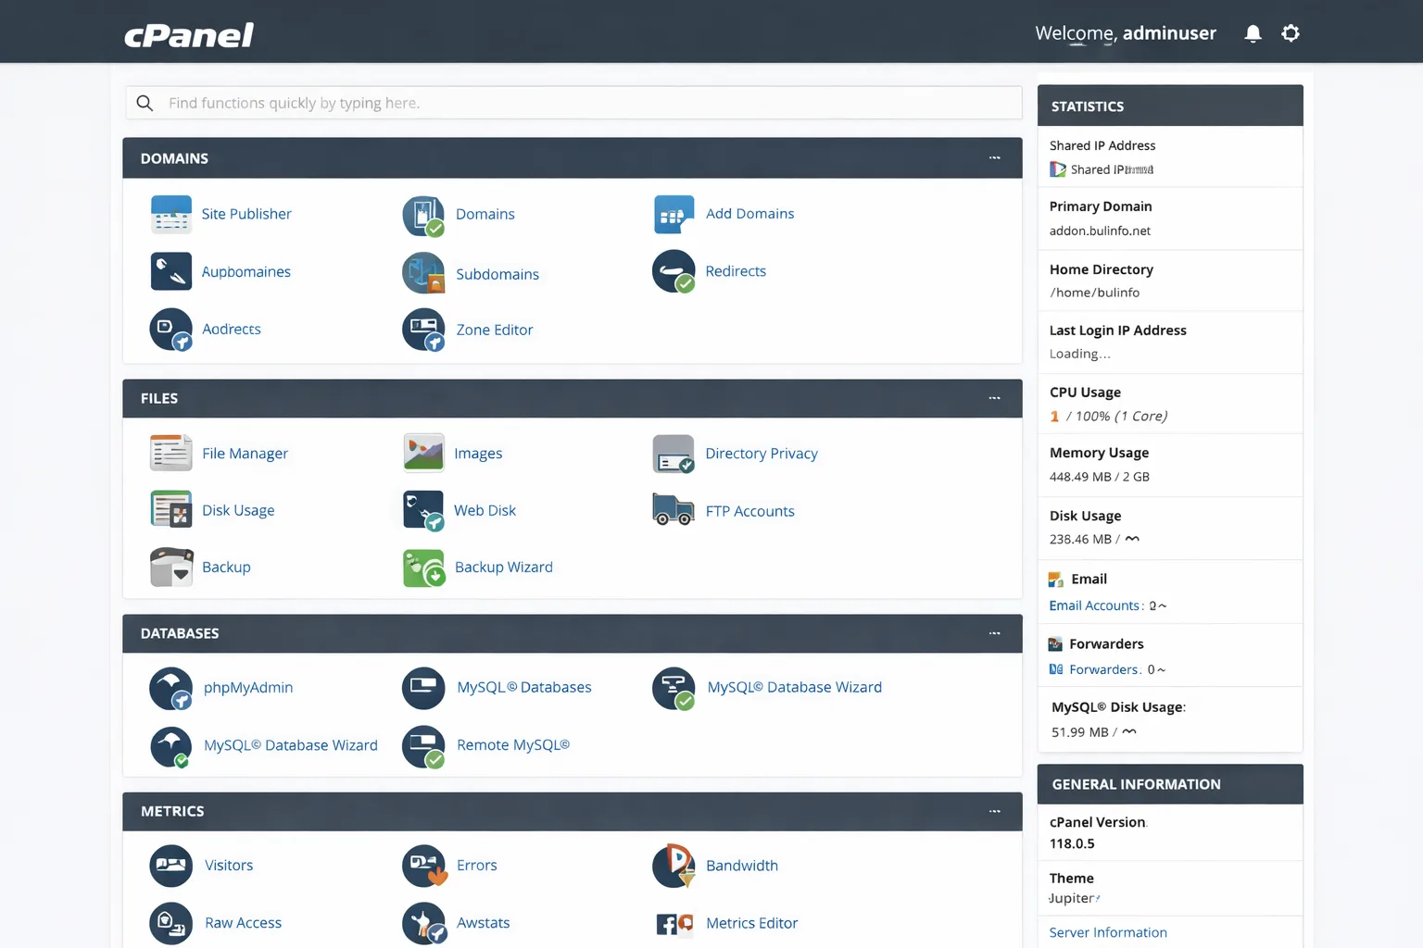The width and height of the screenshot is (1423, 948).
Task: Open the Backup icon
Action: pos(171,567)
